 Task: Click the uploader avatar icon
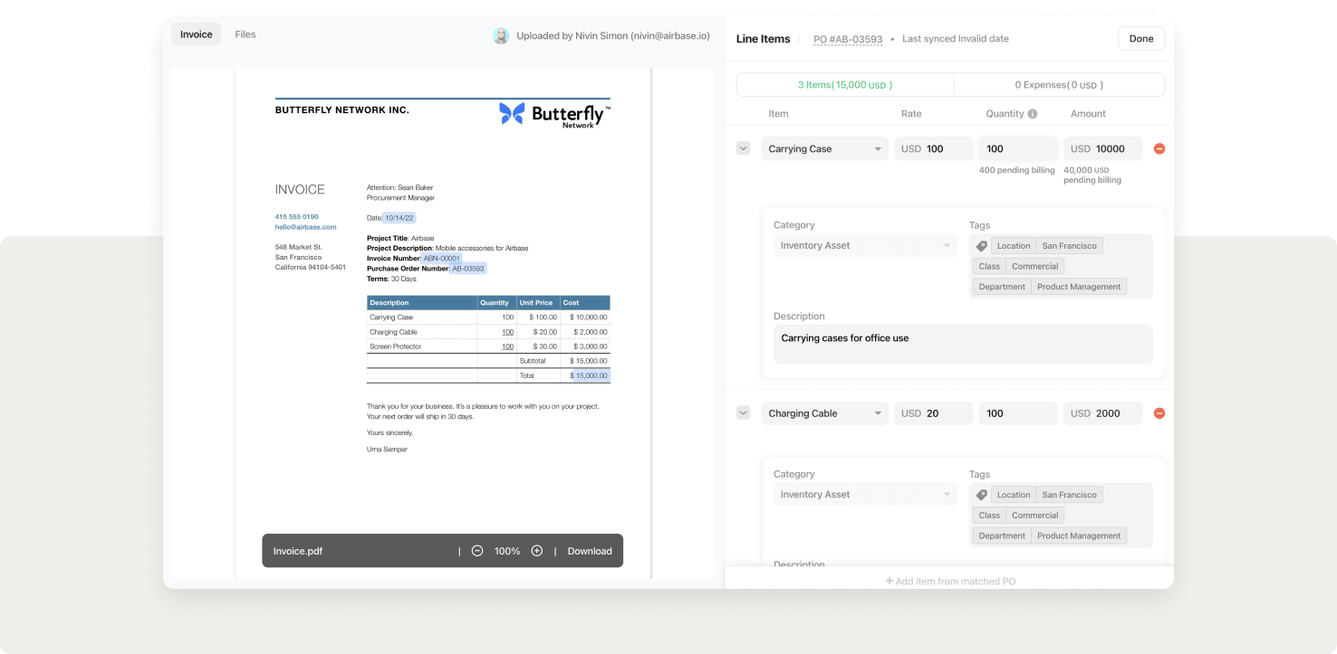(x=501, y=35)
